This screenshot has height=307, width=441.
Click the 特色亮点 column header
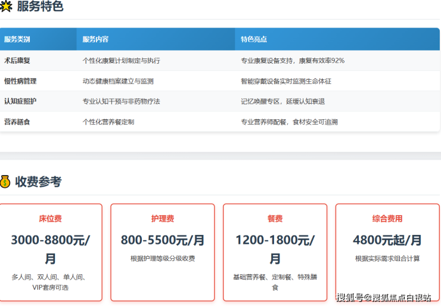point(254,39)
